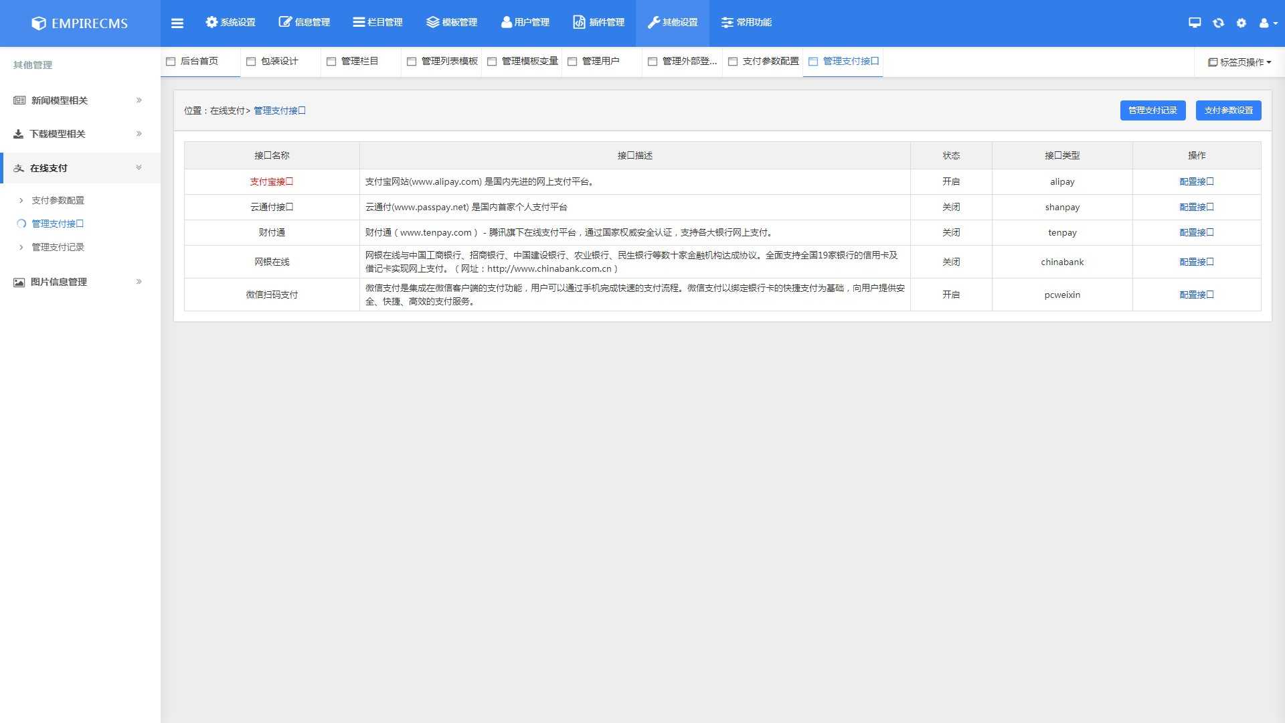Click the hamburger menu toggle icon
Viewport: 1285px width, 723px height.
[177, 23]
